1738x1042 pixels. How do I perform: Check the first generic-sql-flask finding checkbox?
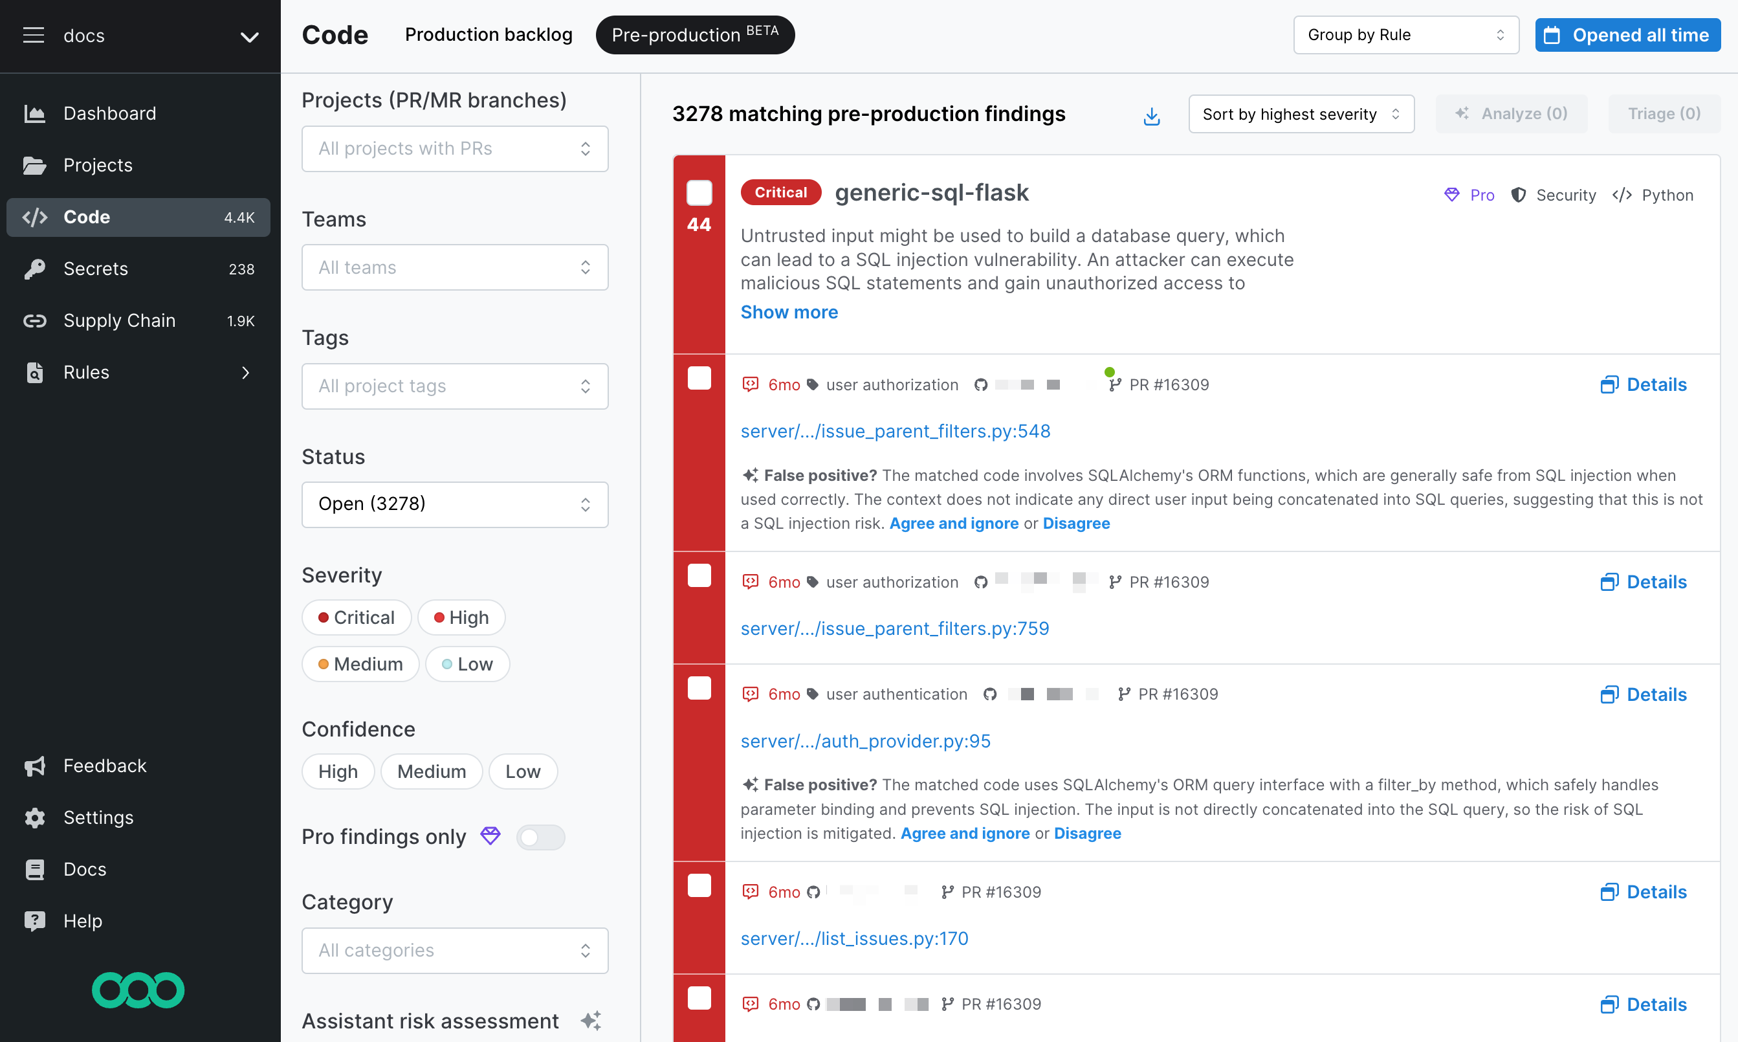tap(698, 192)
